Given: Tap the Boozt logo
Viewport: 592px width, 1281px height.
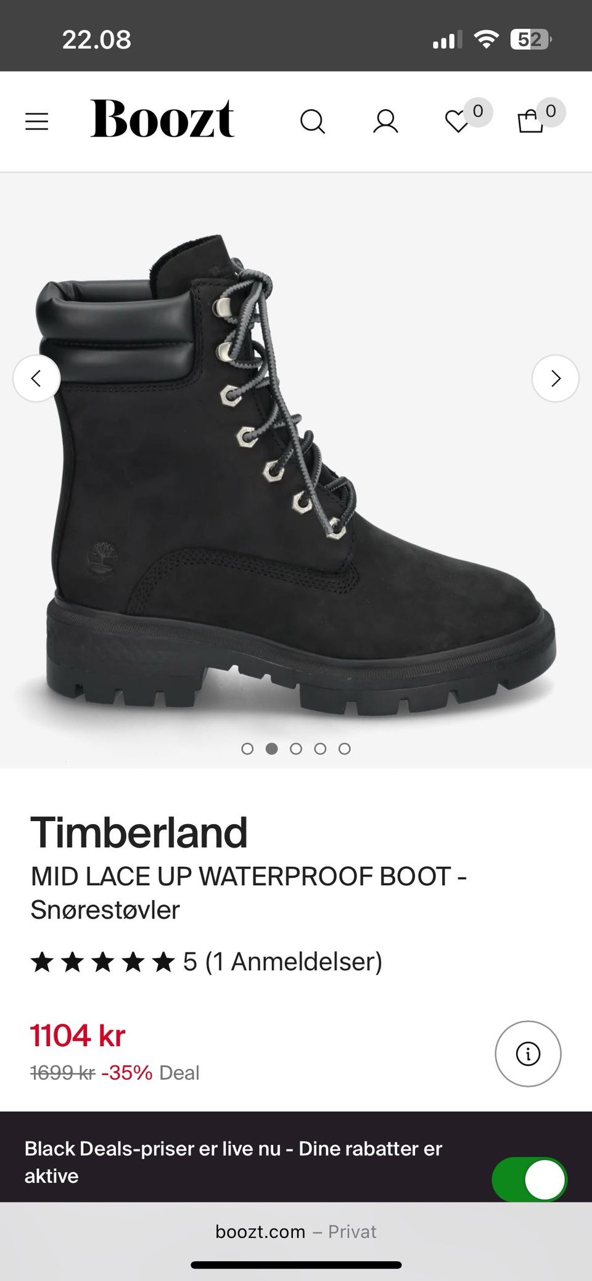Looking at the screenshot, I should [162, 119].
